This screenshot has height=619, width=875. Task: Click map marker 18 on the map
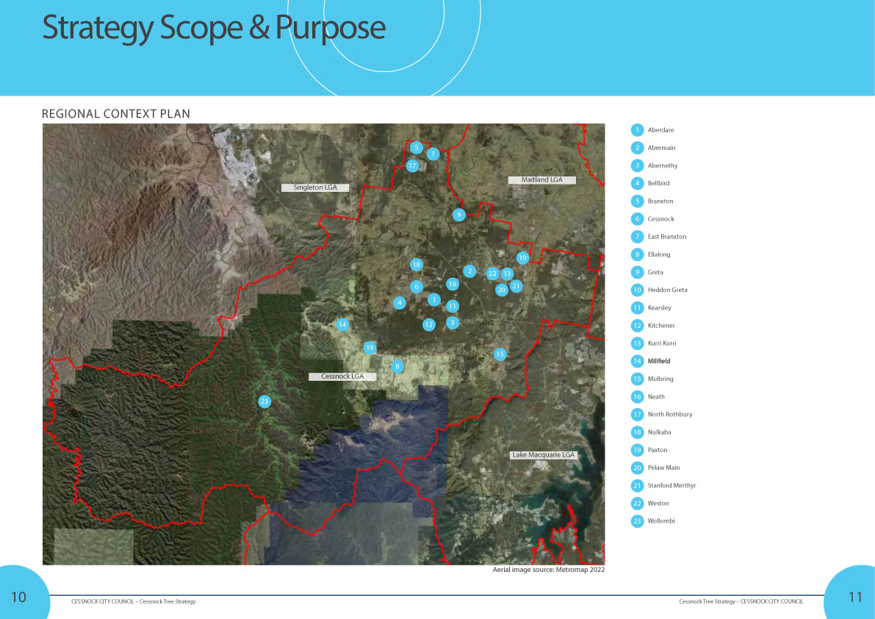416,265
